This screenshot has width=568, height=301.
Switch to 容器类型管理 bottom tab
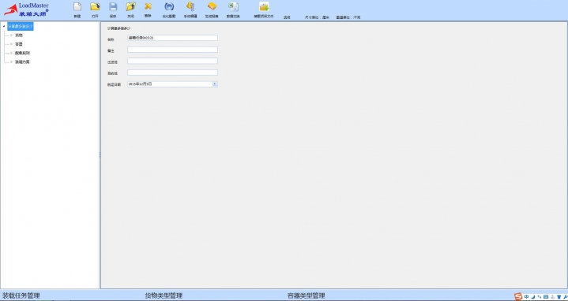306,295
